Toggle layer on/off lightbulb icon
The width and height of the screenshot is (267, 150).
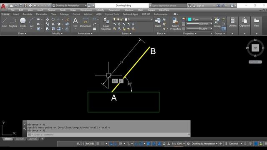114,19
